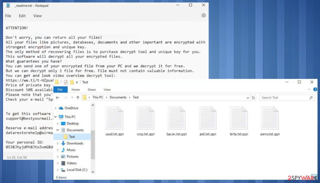Open the quick access toolbar customize dropdown
This screenshot has height=183, width=320.
(x=77, y=82)
